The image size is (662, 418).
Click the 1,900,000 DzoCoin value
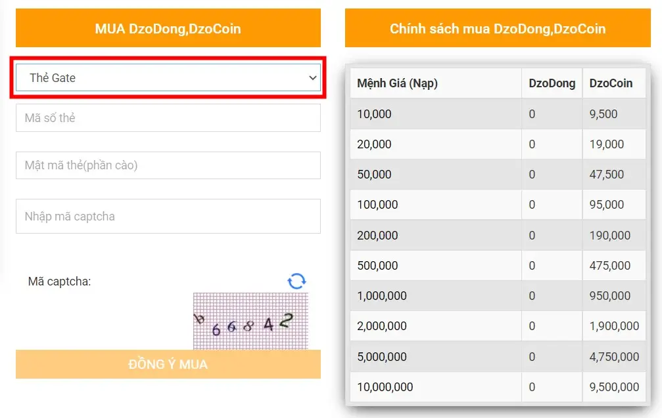(x=614, y=326)
